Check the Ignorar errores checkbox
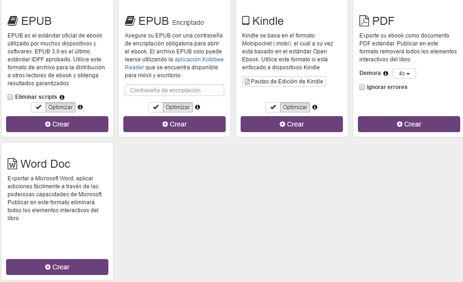The width and height of the screenshot is (463, 282). coord(362,87)
